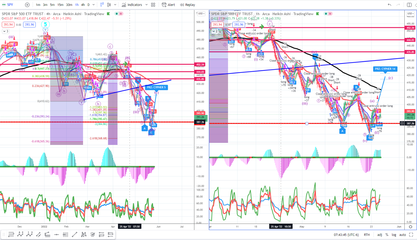Screen dimensions: 417x240
Task: Click the fullscreen chart icon
Action: (411, 235)
